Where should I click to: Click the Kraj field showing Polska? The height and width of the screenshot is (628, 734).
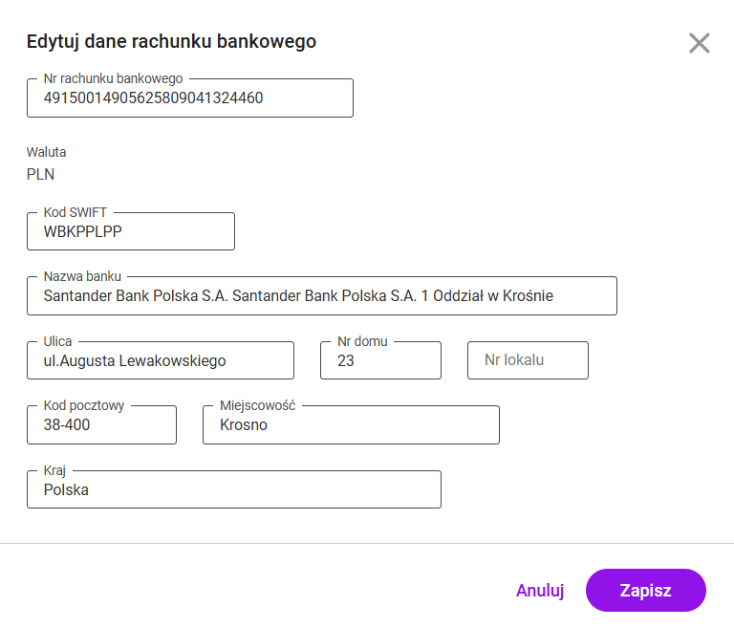click(233, 489)
